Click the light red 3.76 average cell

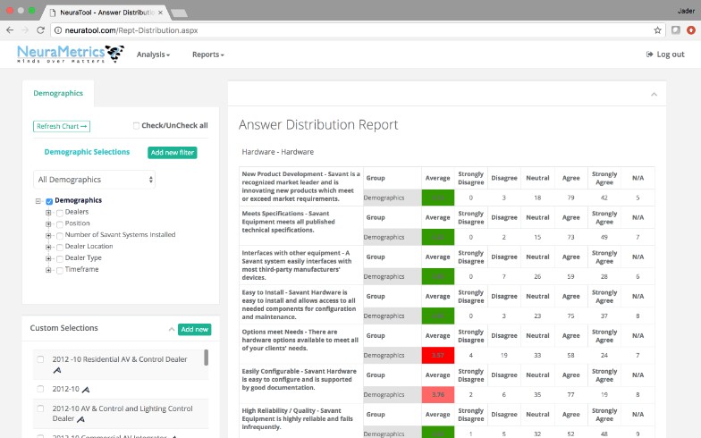tap(438, 395)
